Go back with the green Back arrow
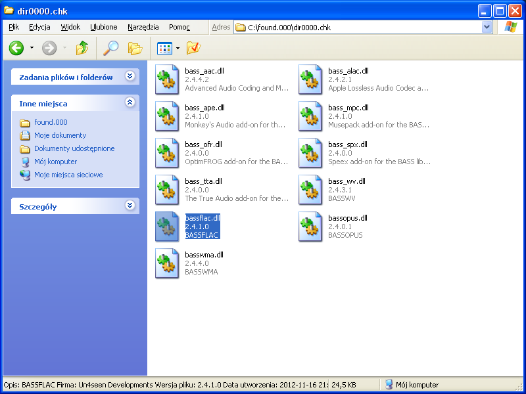This screenshot has height=394, width=526. click(16, 48)
